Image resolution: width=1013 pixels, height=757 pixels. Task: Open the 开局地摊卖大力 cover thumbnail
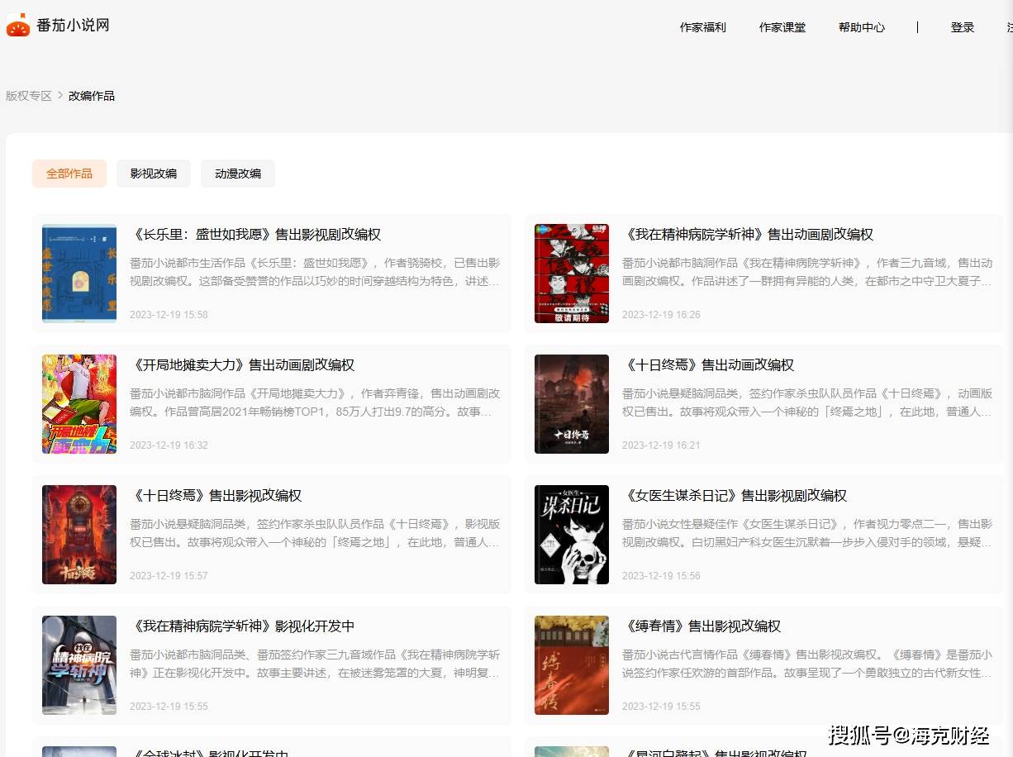coord(79,404)
